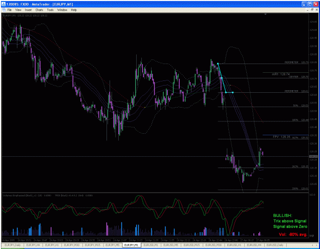Switch to the EURUSD,H4 chart tab
The height and width of the screenshot is (249, 320).
254,245
